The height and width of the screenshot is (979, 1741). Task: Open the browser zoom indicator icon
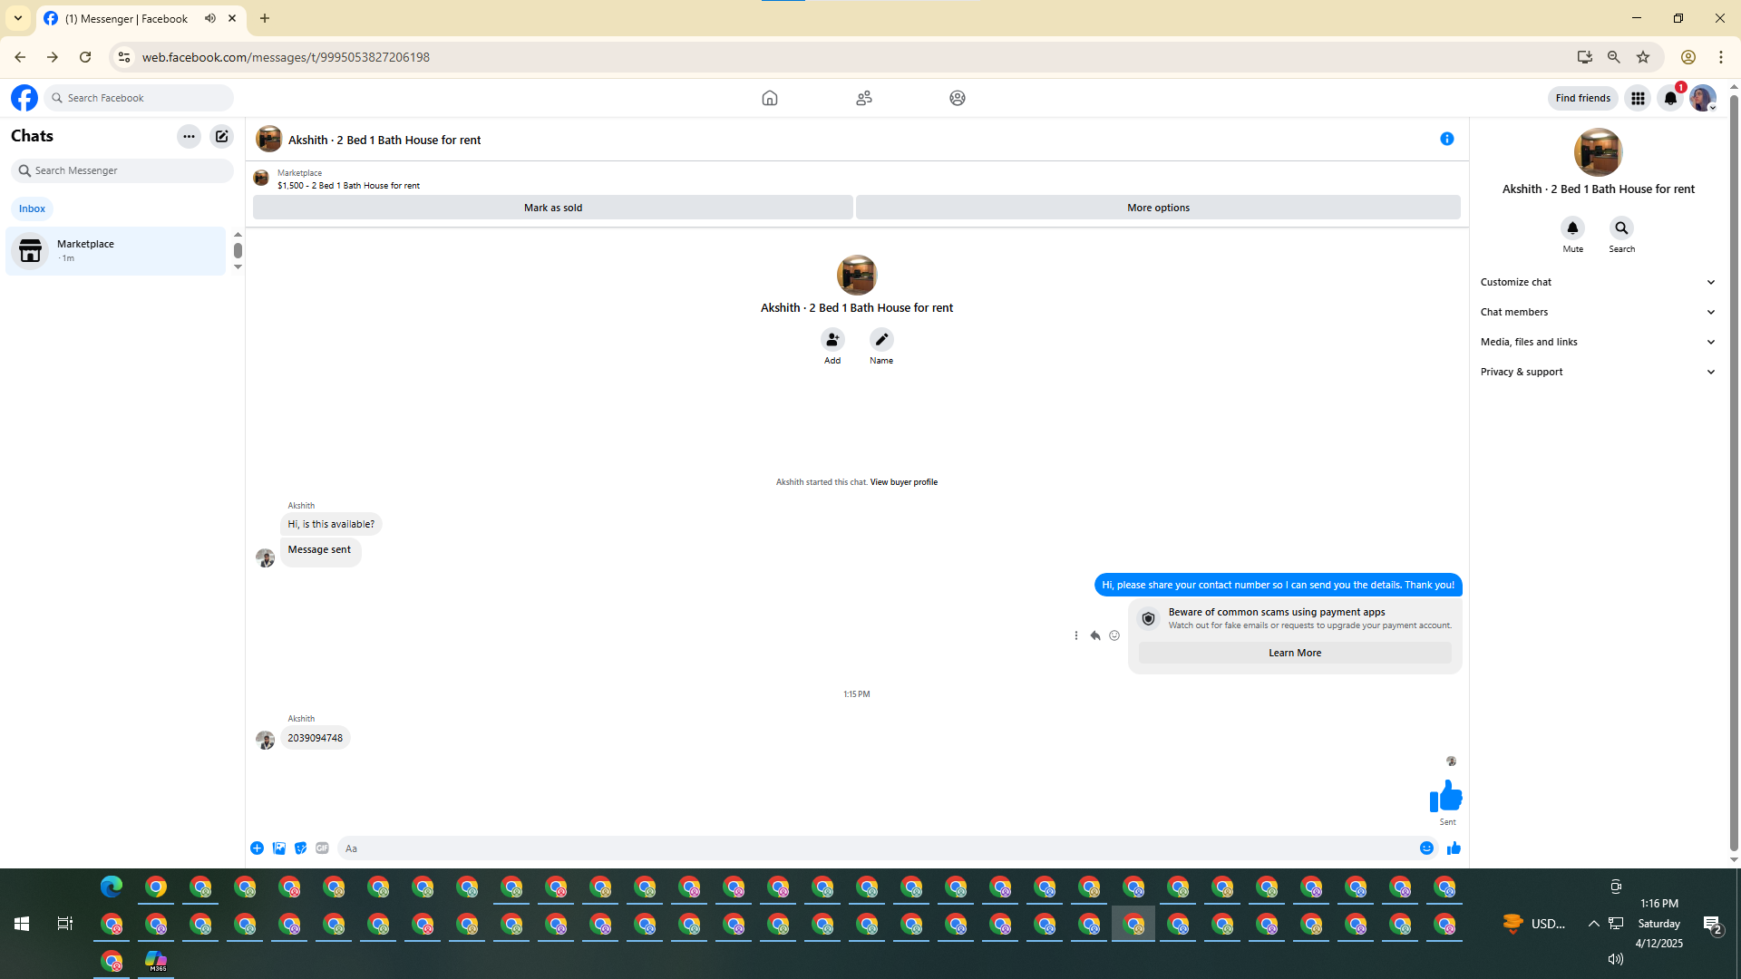coord(1614,57)
